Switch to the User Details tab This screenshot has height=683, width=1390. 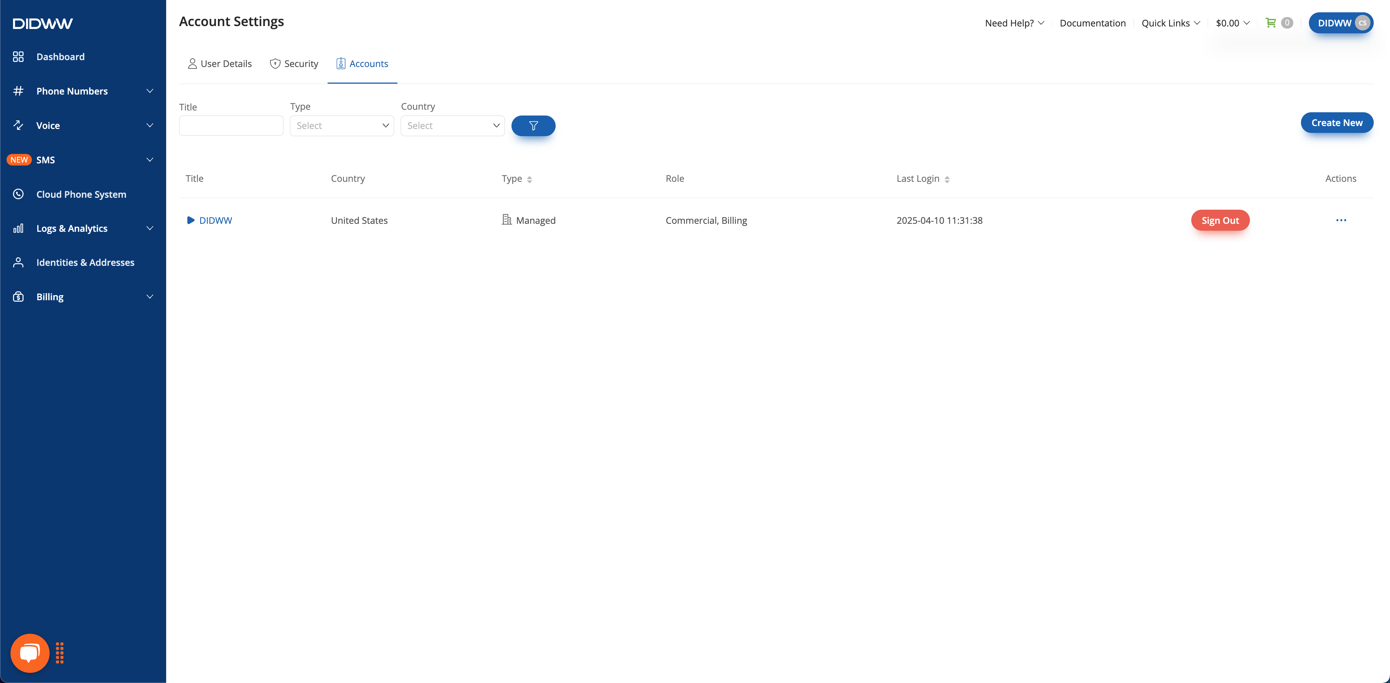tap(220, 64)
